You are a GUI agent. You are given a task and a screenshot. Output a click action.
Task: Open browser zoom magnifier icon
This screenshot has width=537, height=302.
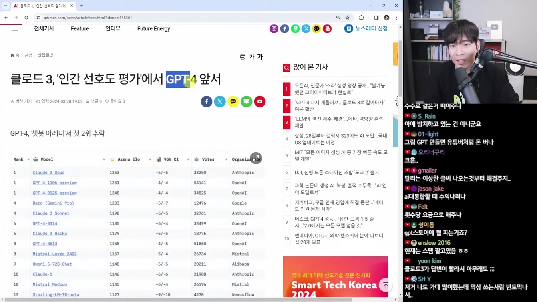click(x=338, y=18)
